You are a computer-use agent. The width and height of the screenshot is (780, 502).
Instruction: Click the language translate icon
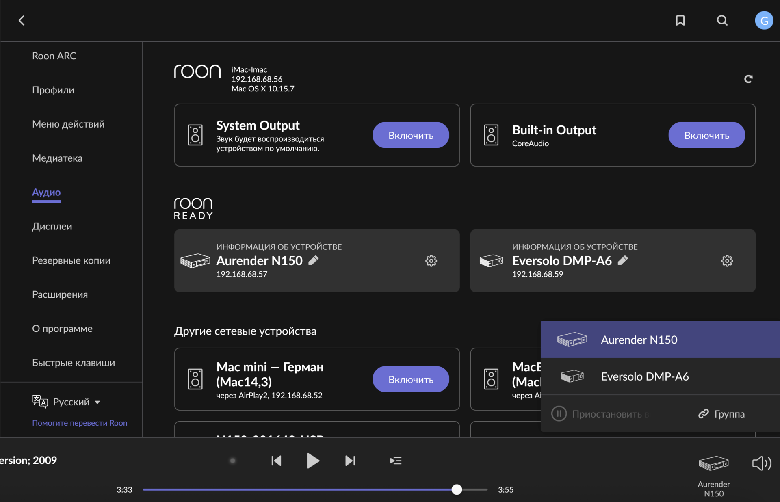click(40, 402)
